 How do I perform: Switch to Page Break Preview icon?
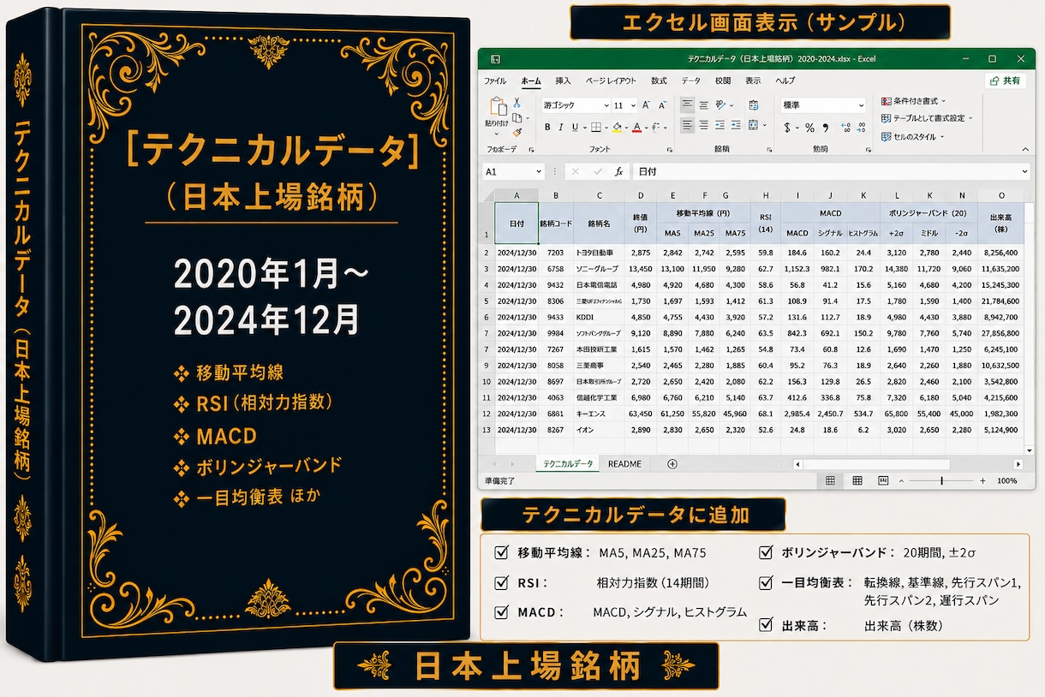pos(885,481)
